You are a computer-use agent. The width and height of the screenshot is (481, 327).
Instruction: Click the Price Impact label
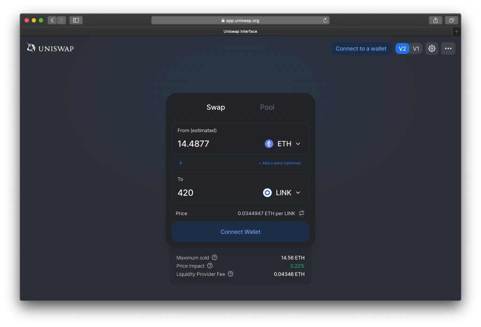pyautogui.click(x=191, y=266)
